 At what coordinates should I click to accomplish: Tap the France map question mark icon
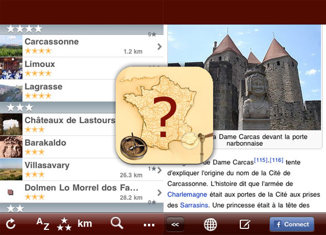(x=165, y=115)
